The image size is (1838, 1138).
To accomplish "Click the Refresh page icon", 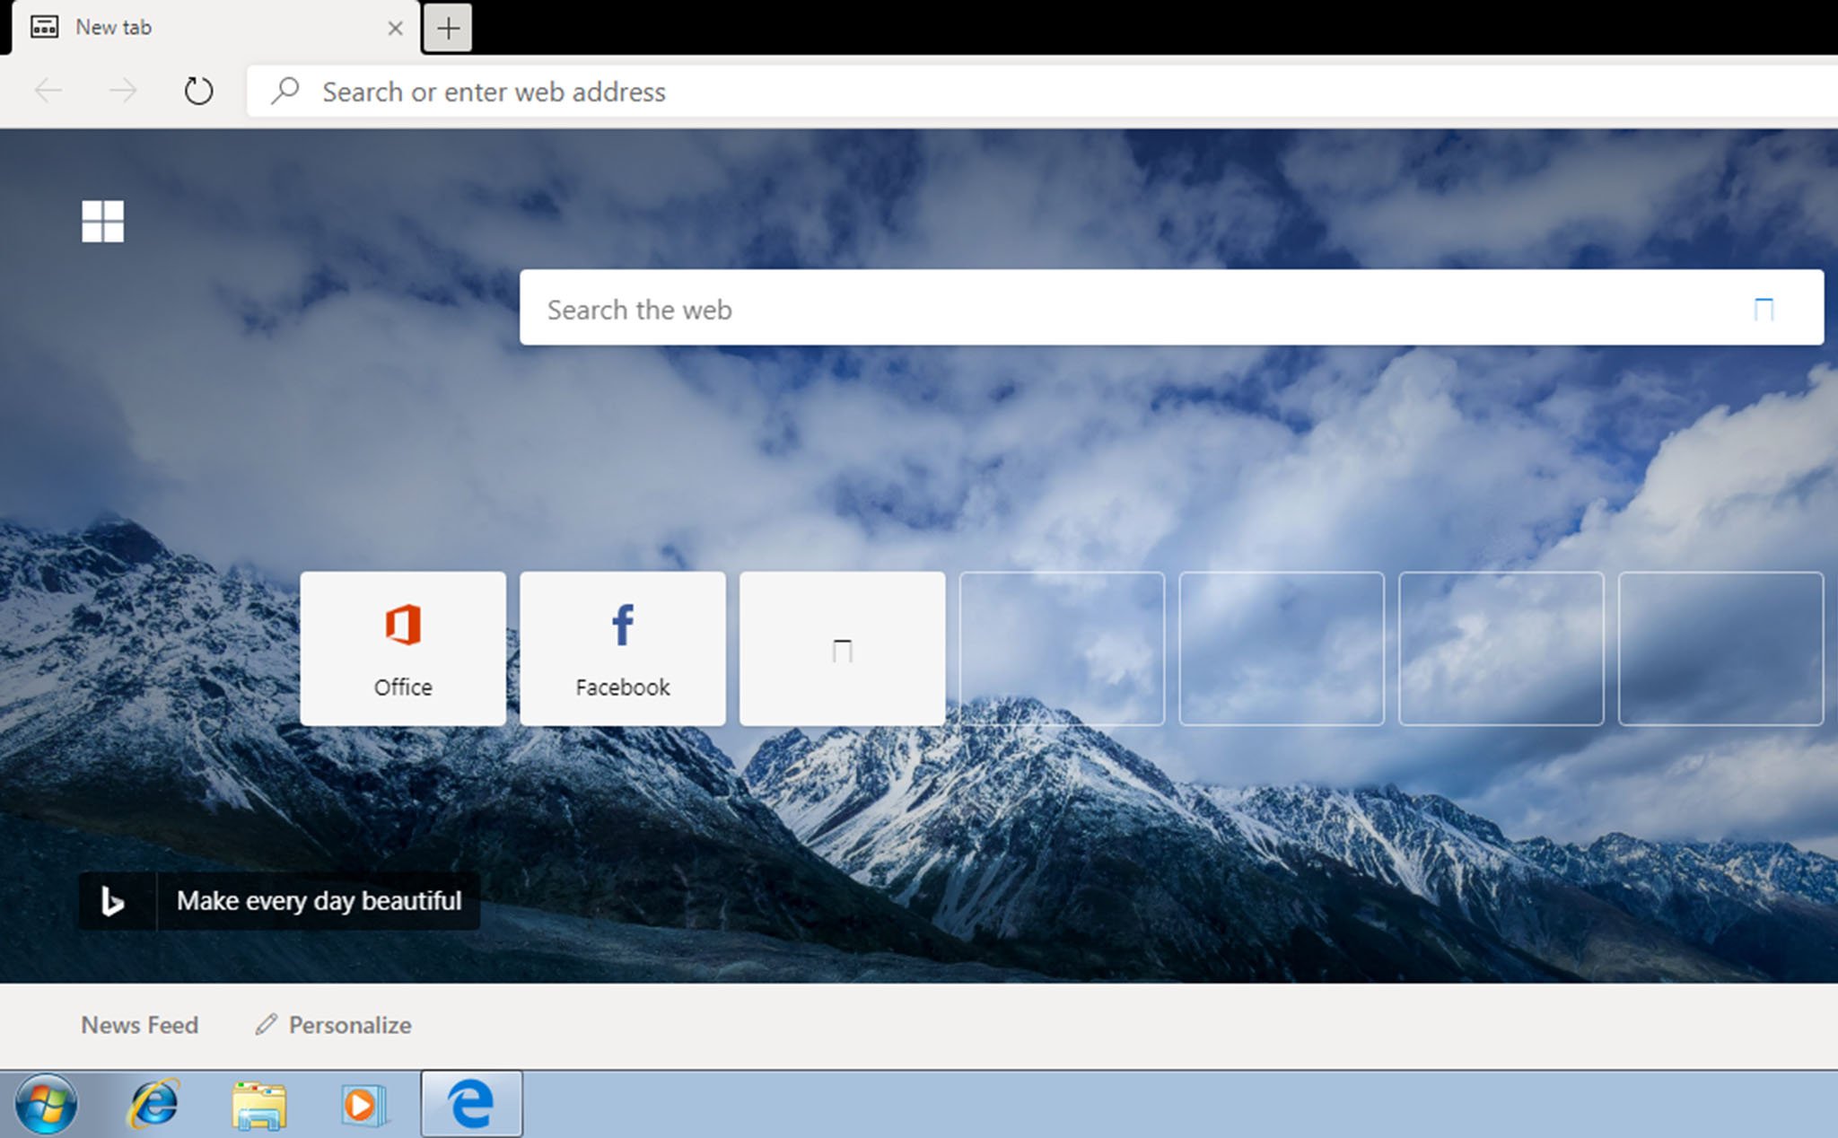I will 198,91.
